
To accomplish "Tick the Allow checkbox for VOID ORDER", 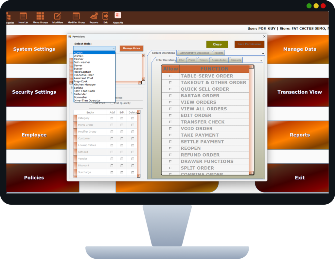I will tap(170, 129).
